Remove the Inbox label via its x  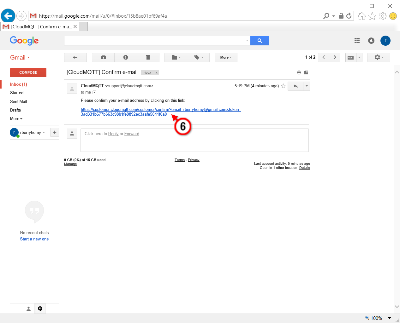click(x=156, y=72)
